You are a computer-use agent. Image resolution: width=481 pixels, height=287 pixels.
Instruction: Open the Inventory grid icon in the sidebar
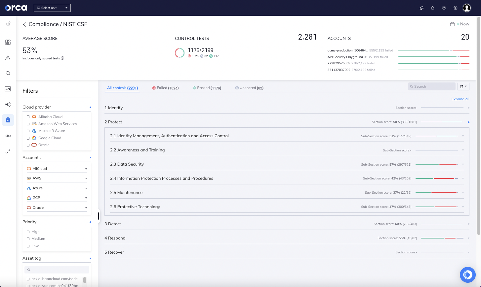(x=8, y=42)
